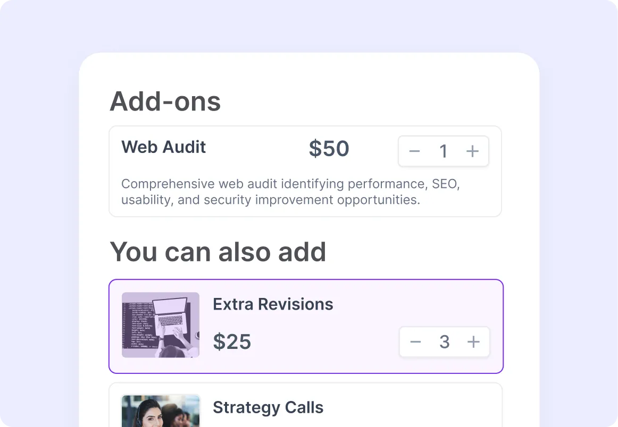Click the $50 Web Audit price
The height and width of the screenshot is (427, 618).
click(x=329, y=149)
